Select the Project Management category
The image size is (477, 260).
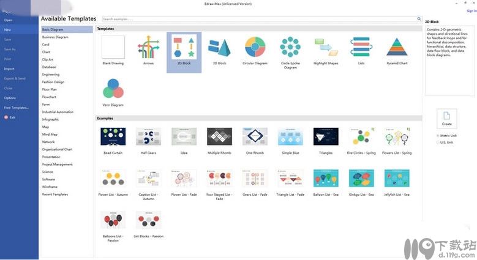57,165
